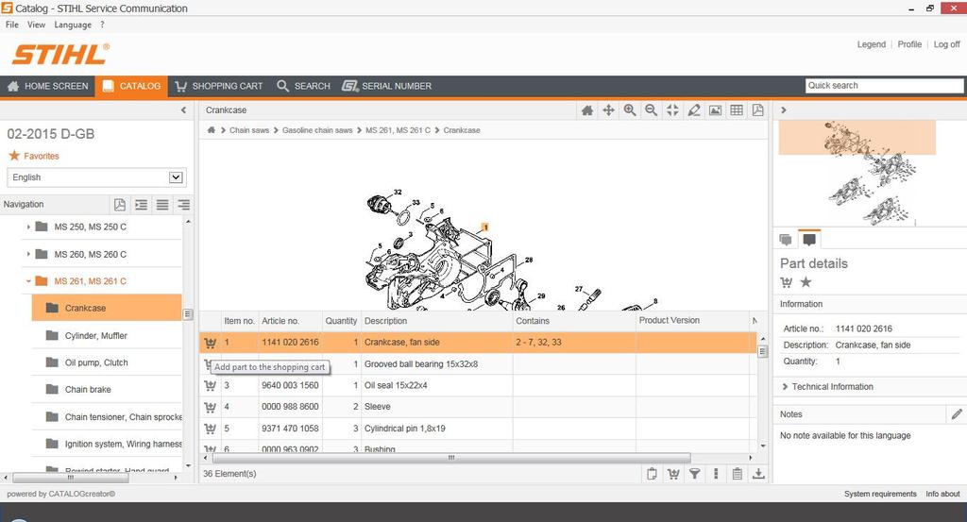This screenshot has width=967, height=522.
Task: Add Crankcase, fan side to cart
Action: 211,343
